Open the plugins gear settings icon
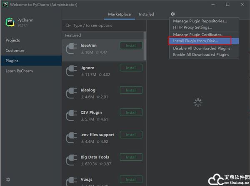This screenshot has height=186, width=250. (172, 14)
